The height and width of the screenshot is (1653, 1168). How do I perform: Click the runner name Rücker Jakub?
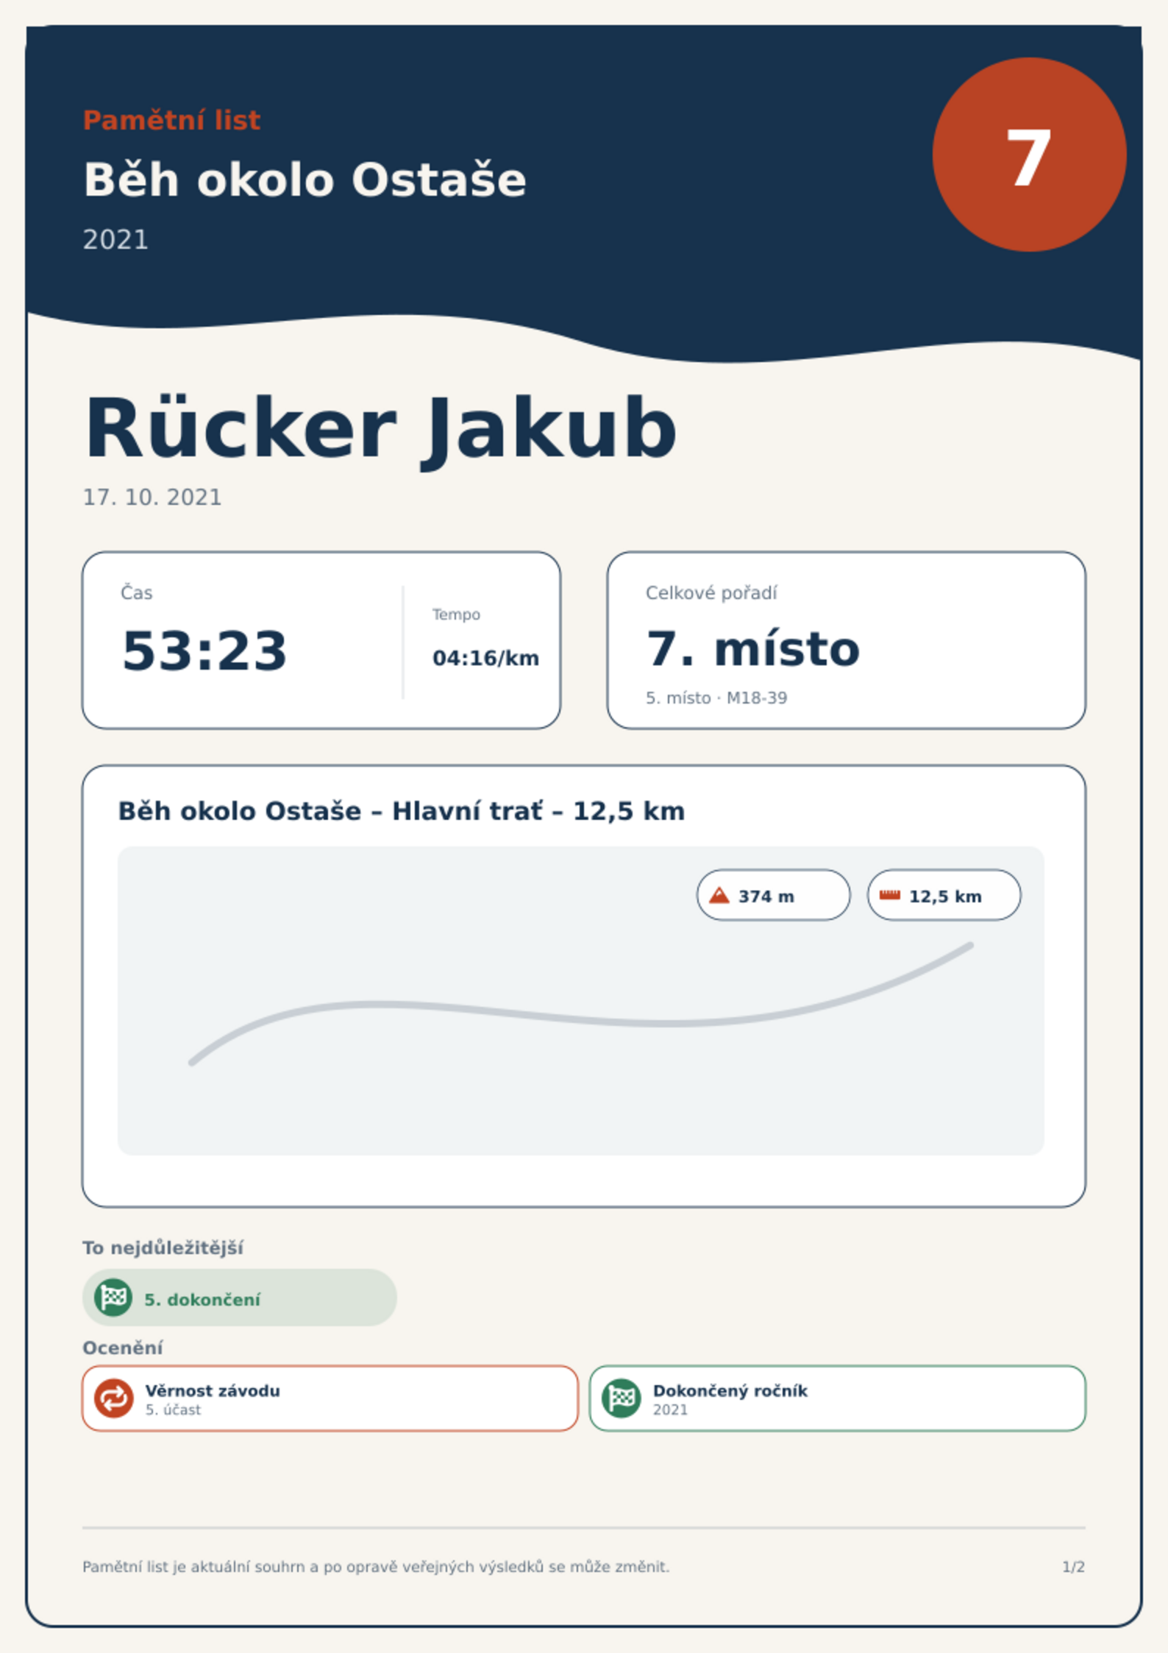pyautogui.click(x=380, y=429)
